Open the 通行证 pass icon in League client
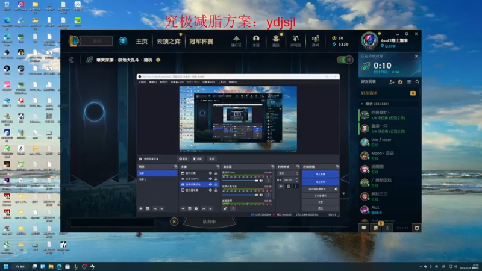 coord(236,41)
